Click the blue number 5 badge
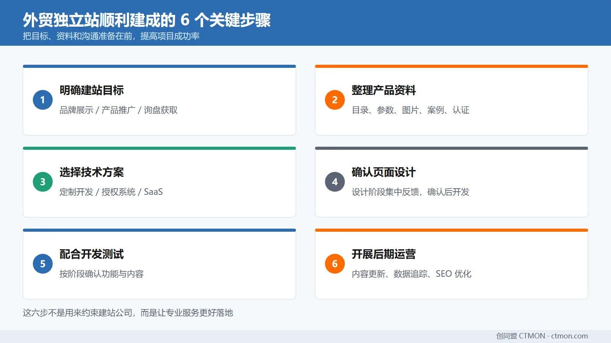This screenshot has width=611, height=343. pyautogui.click(x=43, y=264)
